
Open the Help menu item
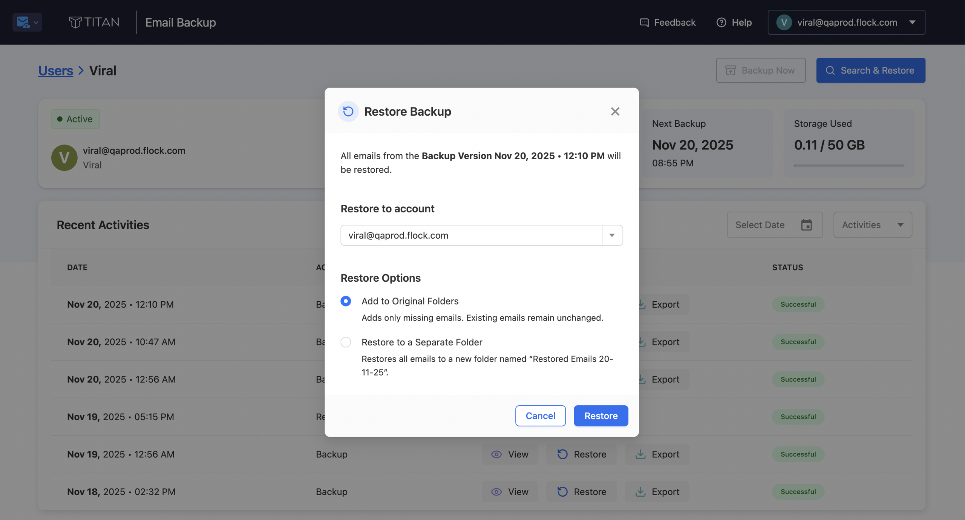click(x=734, y=22)
